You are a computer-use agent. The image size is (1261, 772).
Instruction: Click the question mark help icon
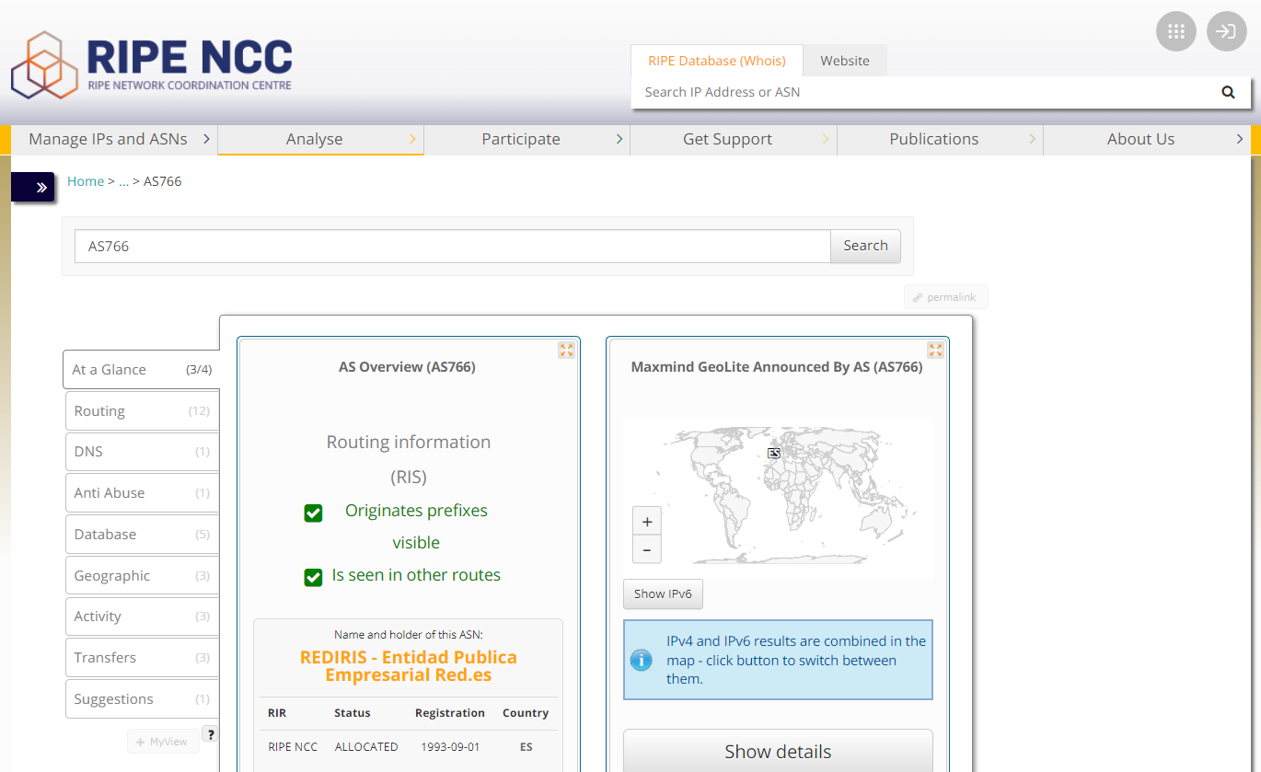click(211, 734)
